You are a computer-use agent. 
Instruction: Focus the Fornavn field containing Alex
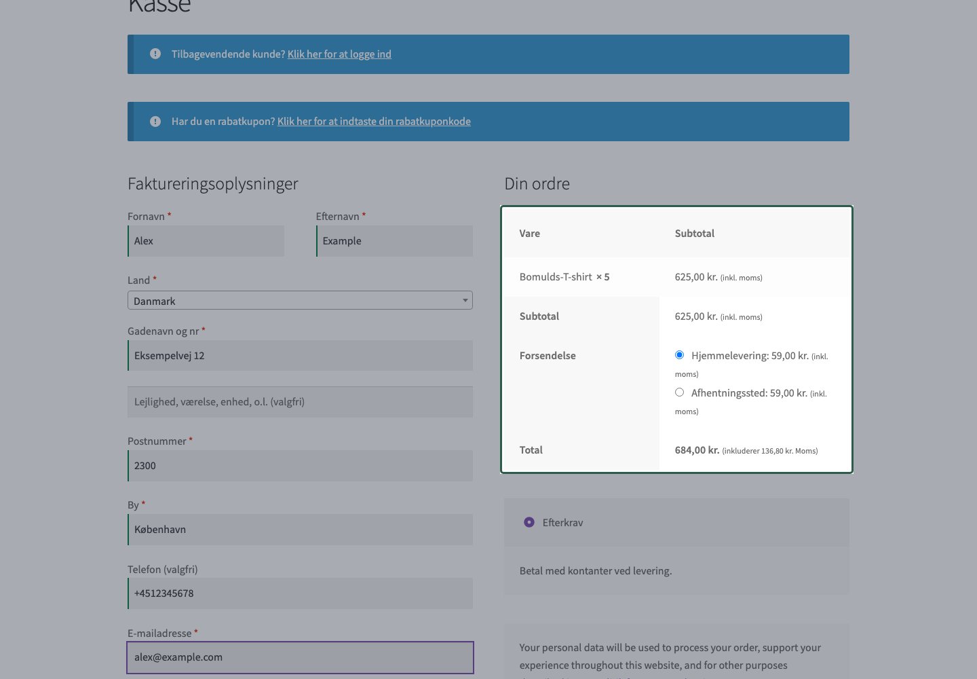click(206, 241)
